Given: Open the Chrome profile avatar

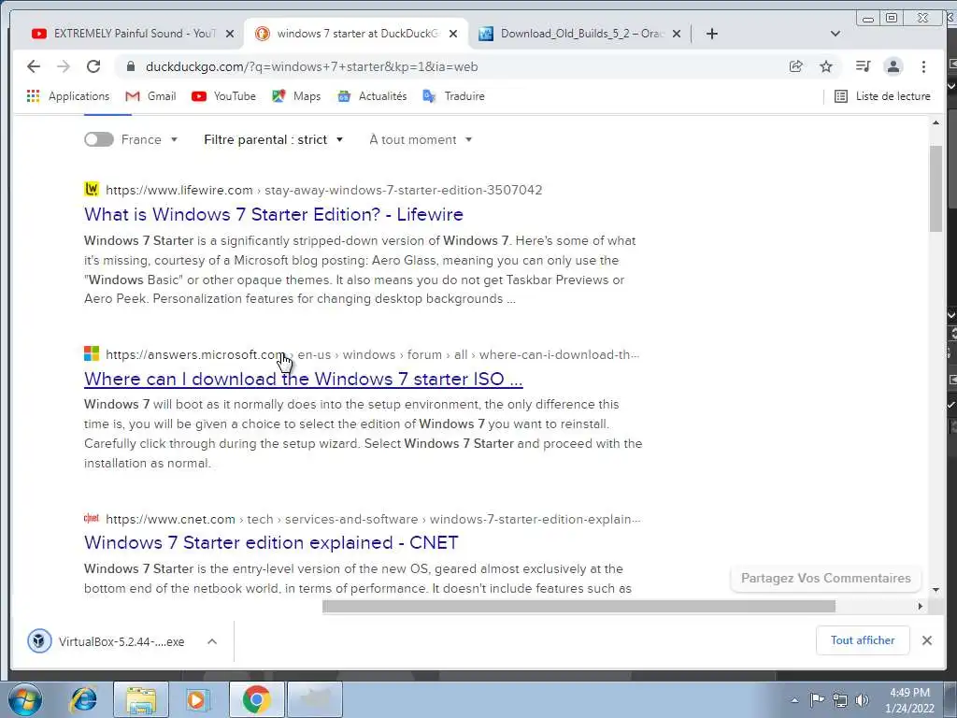Looking at the screenshot, I should point(893,66).
